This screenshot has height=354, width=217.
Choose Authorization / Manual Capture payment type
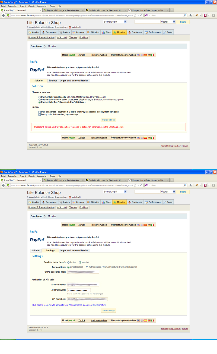click(87, 267)
